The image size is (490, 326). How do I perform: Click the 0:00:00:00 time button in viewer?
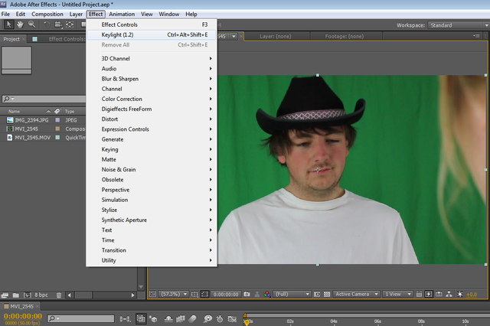point(226,294)
